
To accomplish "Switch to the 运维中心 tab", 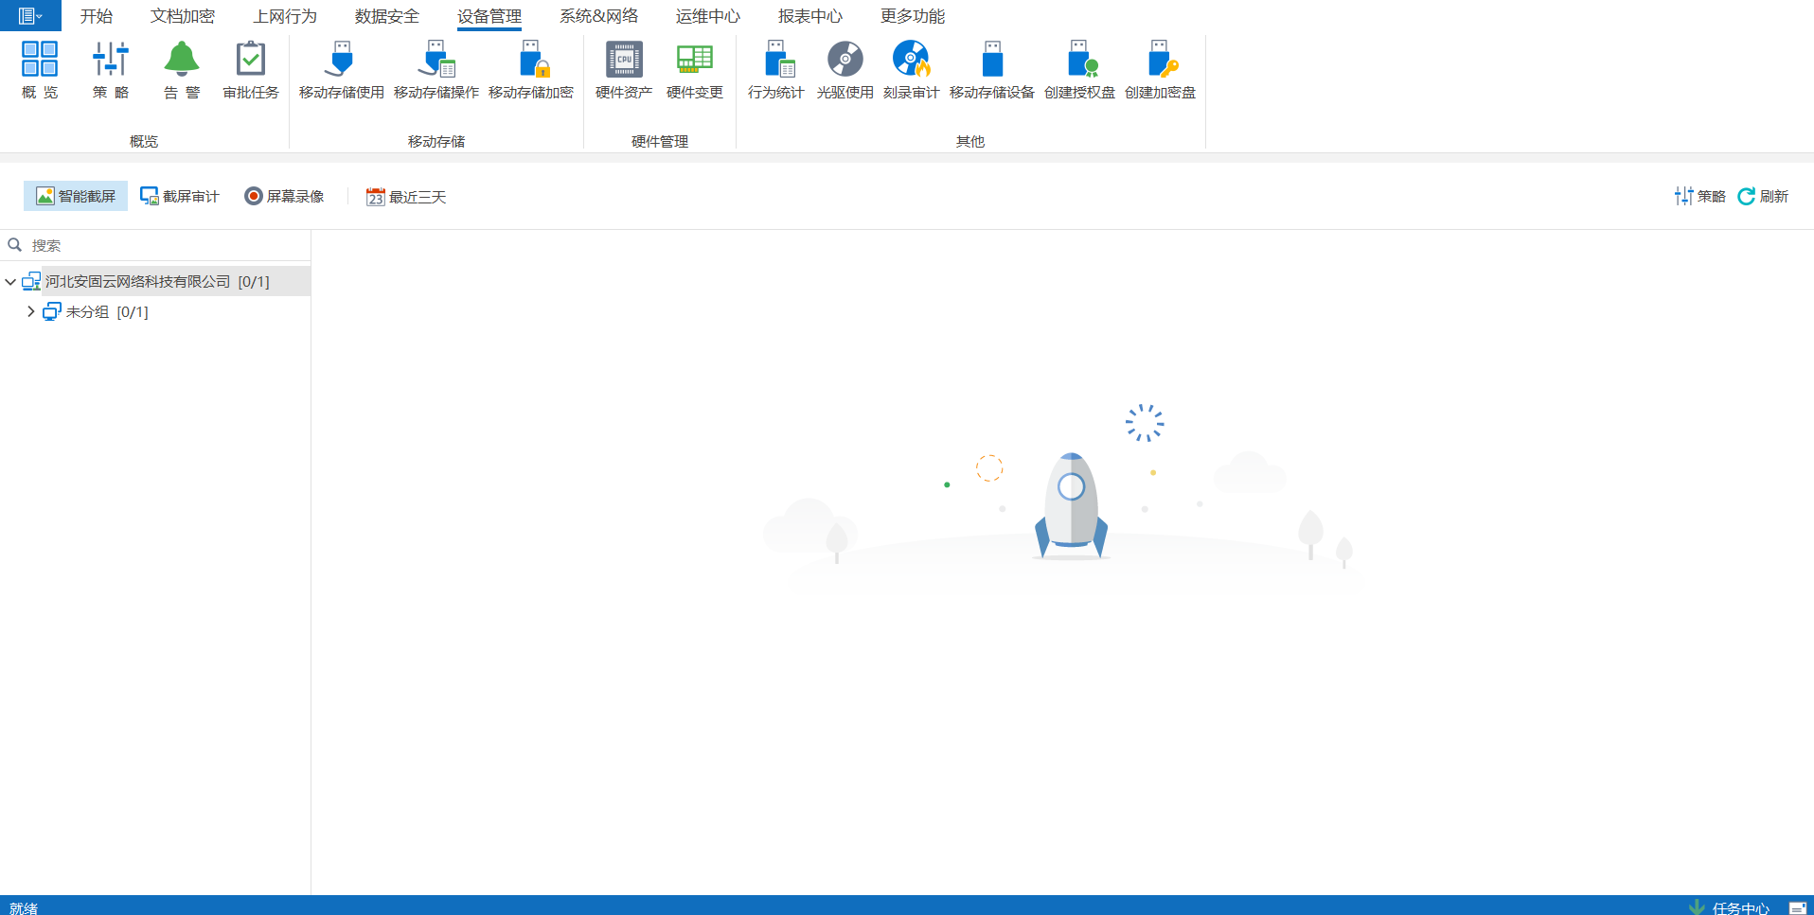I will (x=708, y=16).
